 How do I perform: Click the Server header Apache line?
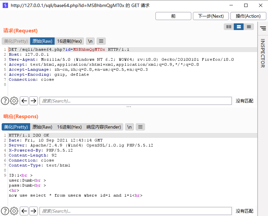pyautogui.click(x=81, y=145)
